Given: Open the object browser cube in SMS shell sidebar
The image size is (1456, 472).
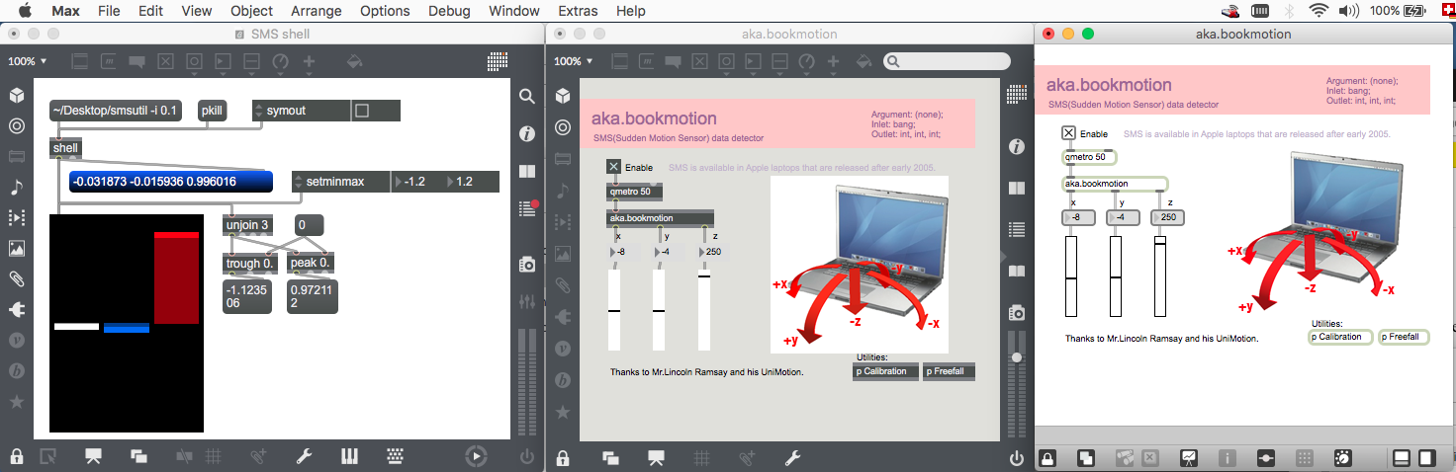Looking at the screenshot, I should (17, 96).
